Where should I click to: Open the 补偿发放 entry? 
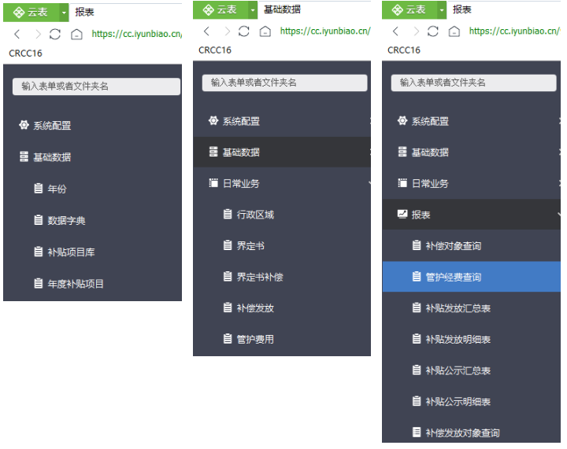coord(255,308)
